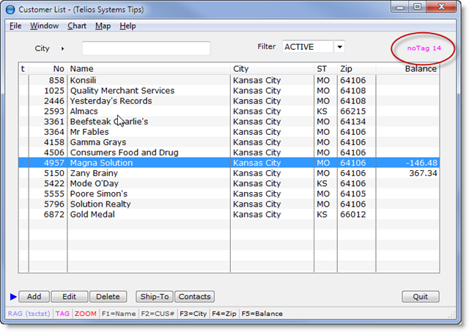Image resolution: width=469 pixels, height=332 pixels.
Task: Open the Map menu
Action: (103, 26)
